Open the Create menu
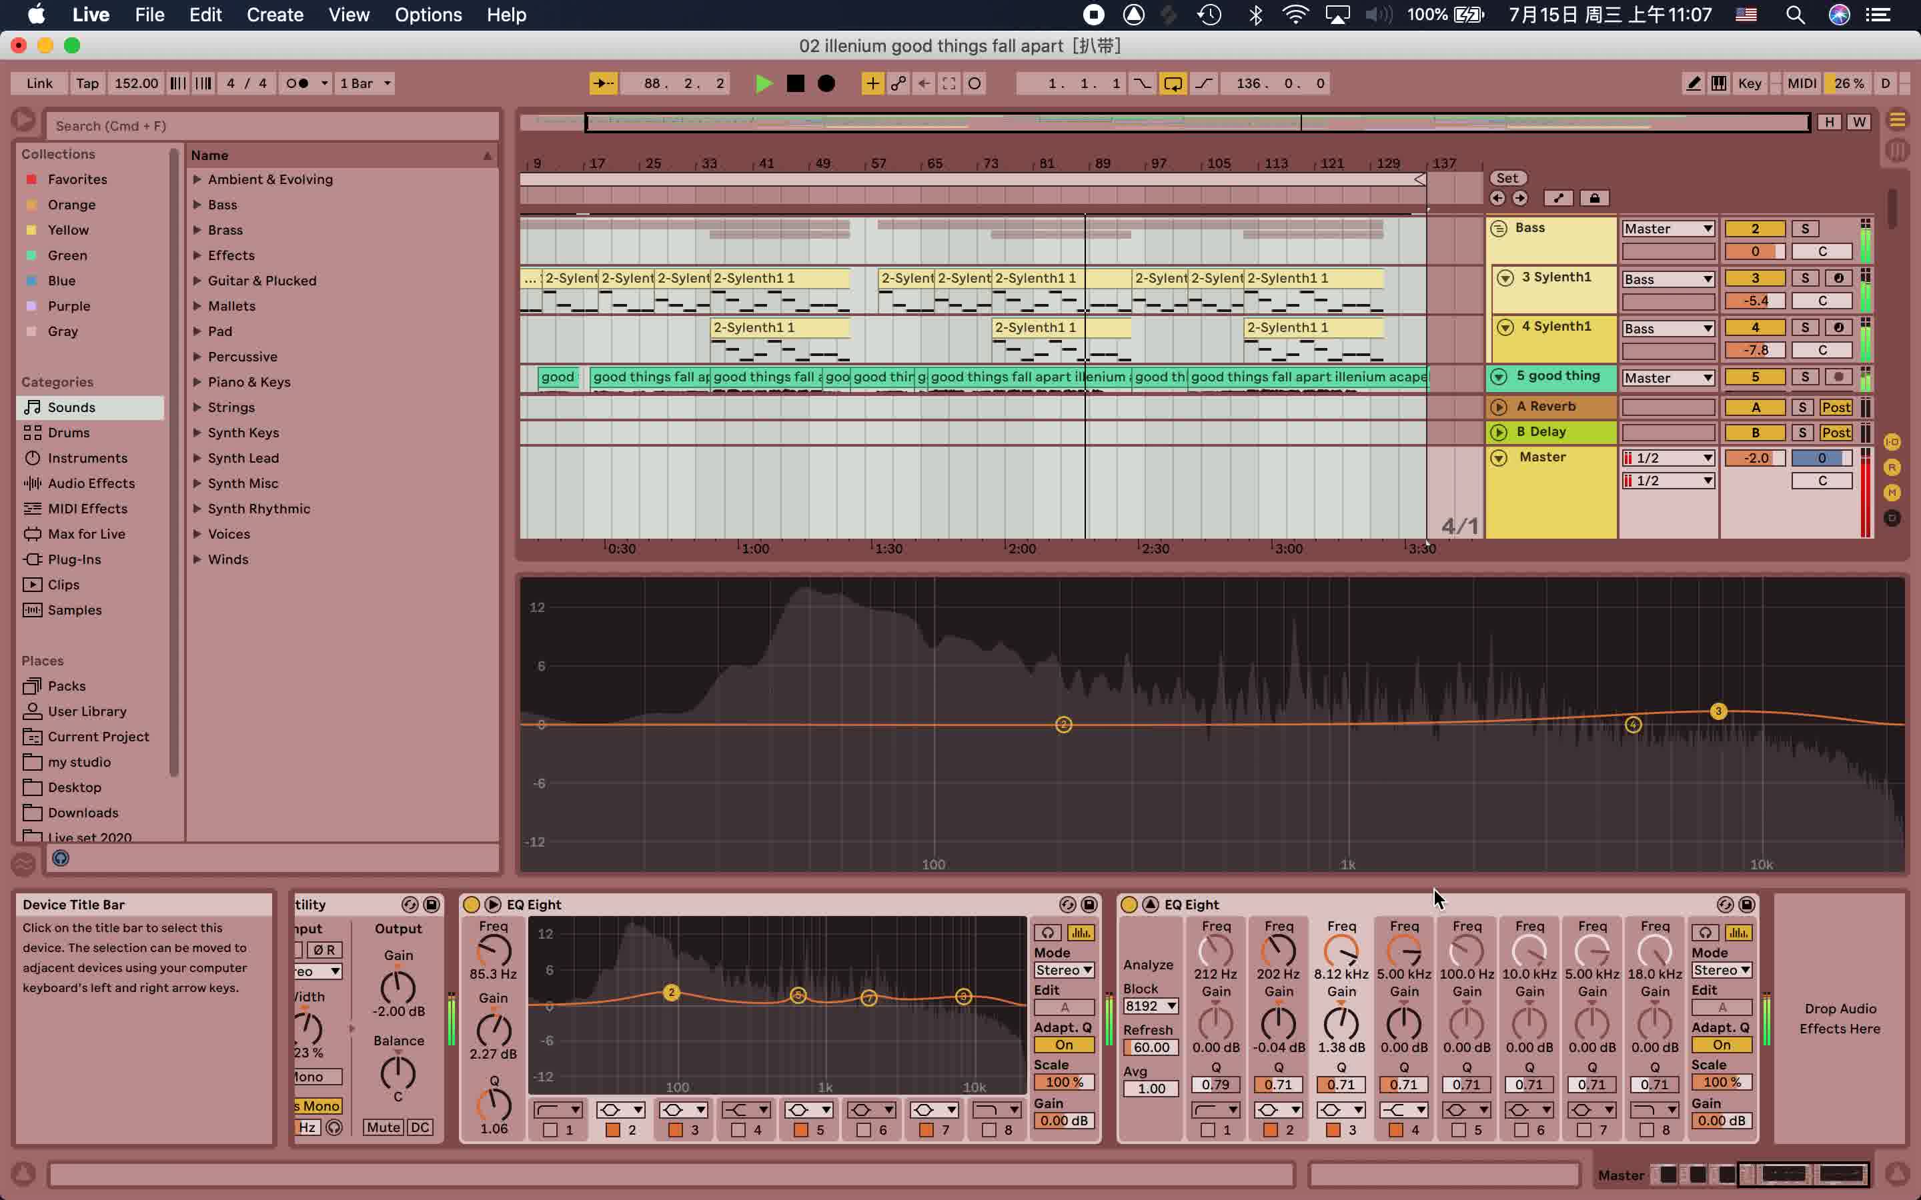Screen dimensions: 1921x1200 click(x=275, y=14)
